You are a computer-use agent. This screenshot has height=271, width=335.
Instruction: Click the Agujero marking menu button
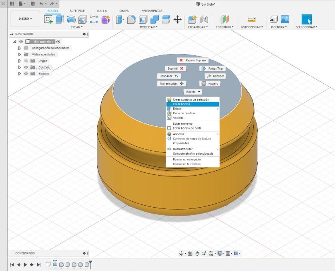210,83
